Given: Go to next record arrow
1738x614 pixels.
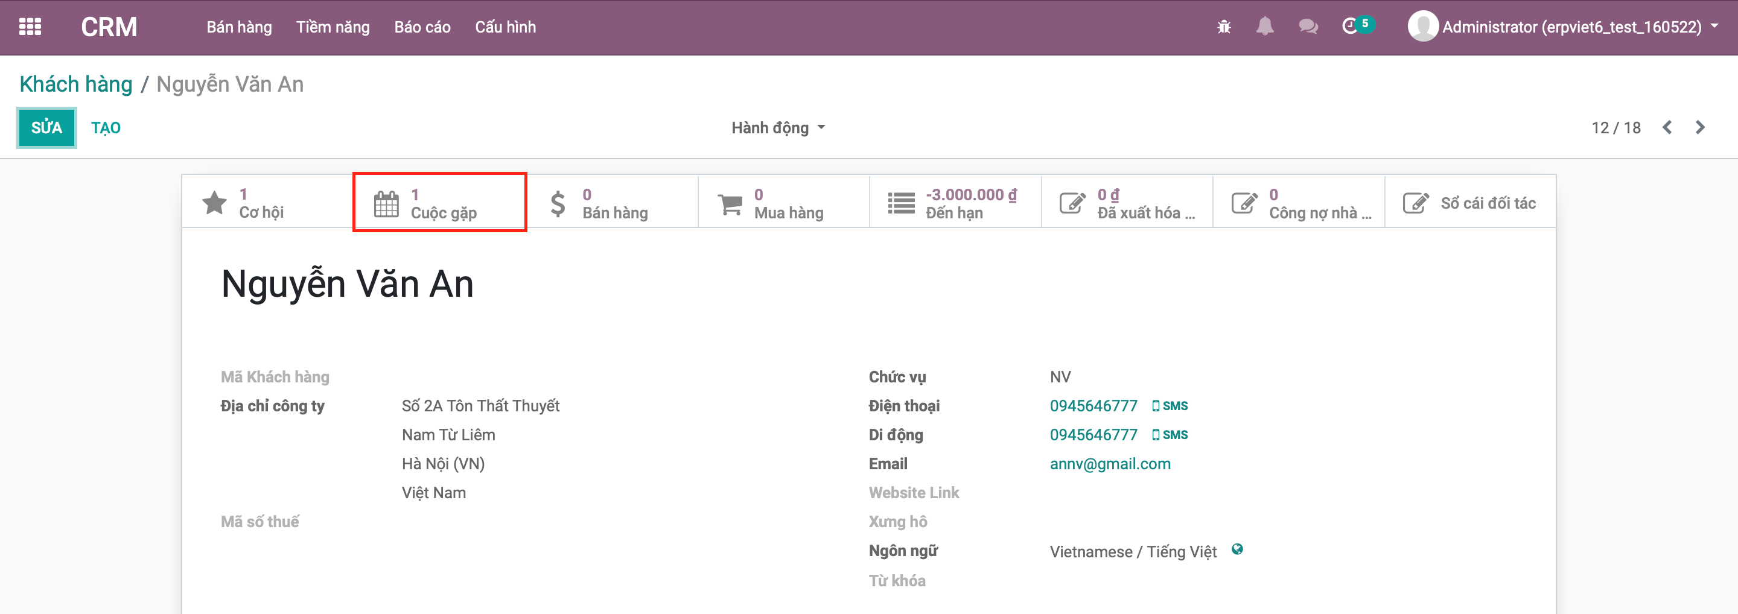Looking at the screenshot, I should pyautogui.click(x=1700, y=127).
